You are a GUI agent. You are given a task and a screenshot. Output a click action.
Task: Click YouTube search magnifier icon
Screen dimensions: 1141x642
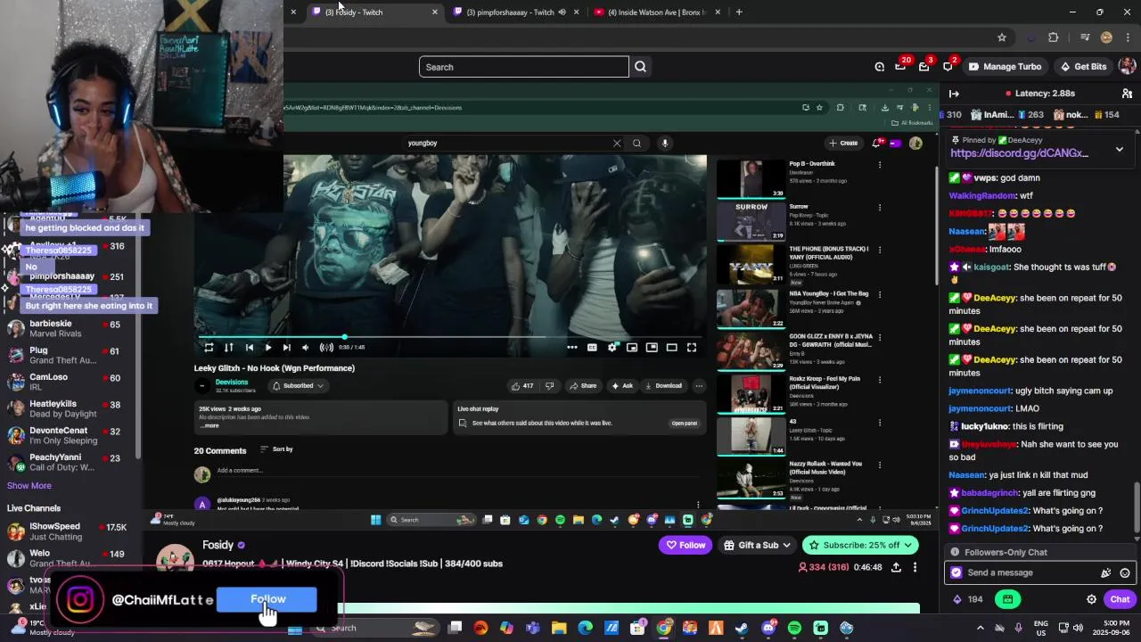click(x=636, y=144)
